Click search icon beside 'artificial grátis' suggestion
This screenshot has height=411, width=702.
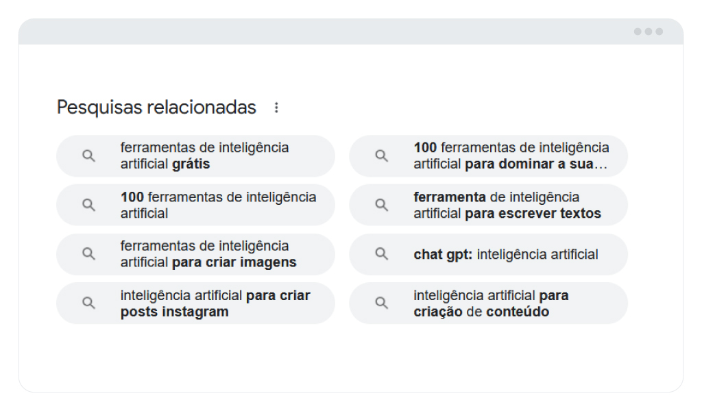pos(88,155)
